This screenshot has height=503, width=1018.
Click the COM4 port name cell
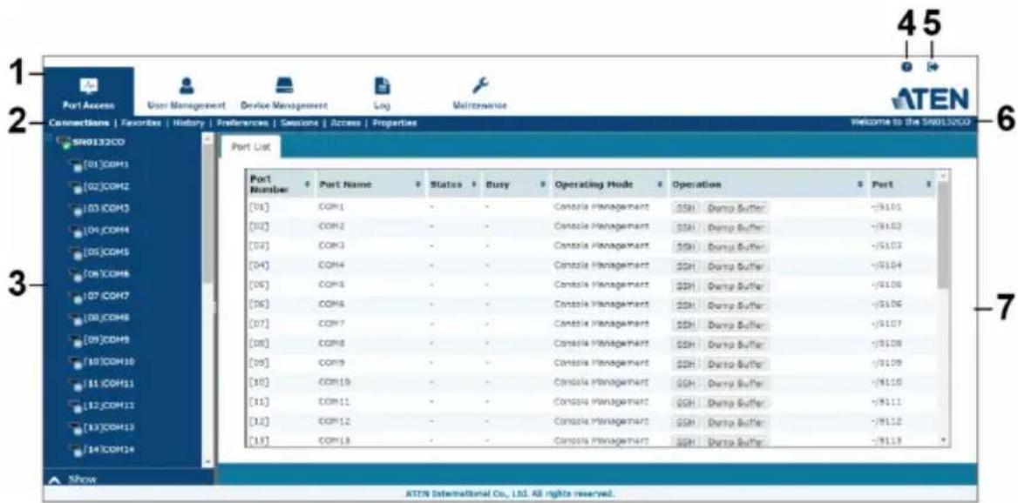click(331, 266)
